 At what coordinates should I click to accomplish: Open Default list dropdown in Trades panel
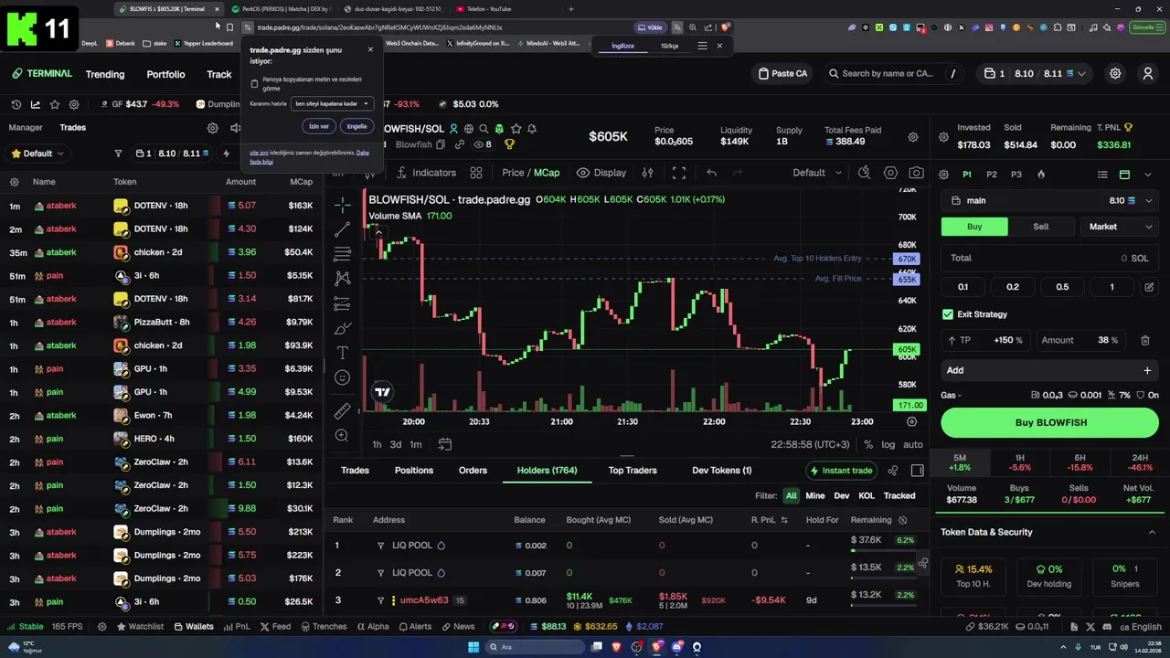click(x=37, y=154)
